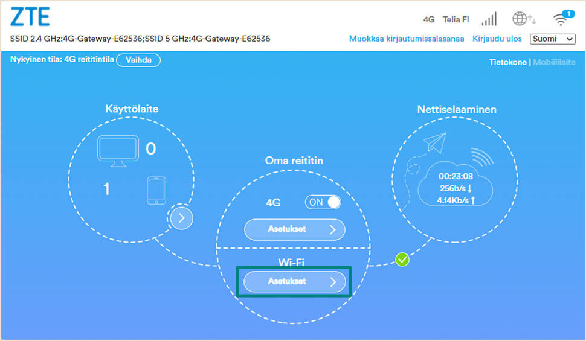Open 4G Asetukset settings button
The height and width of the screenshot is (341, 586).
tap(294, 229)
